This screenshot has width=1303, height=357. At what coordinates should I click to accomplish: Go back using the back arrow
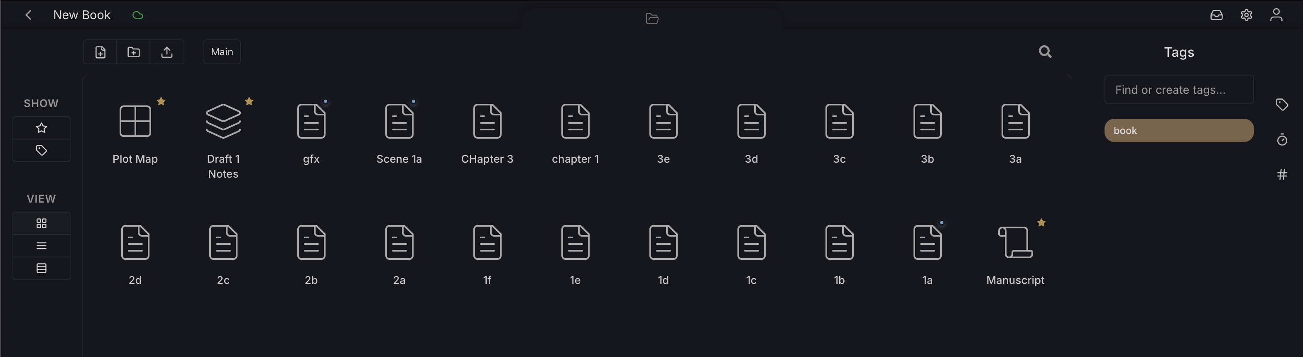point(28,15)
